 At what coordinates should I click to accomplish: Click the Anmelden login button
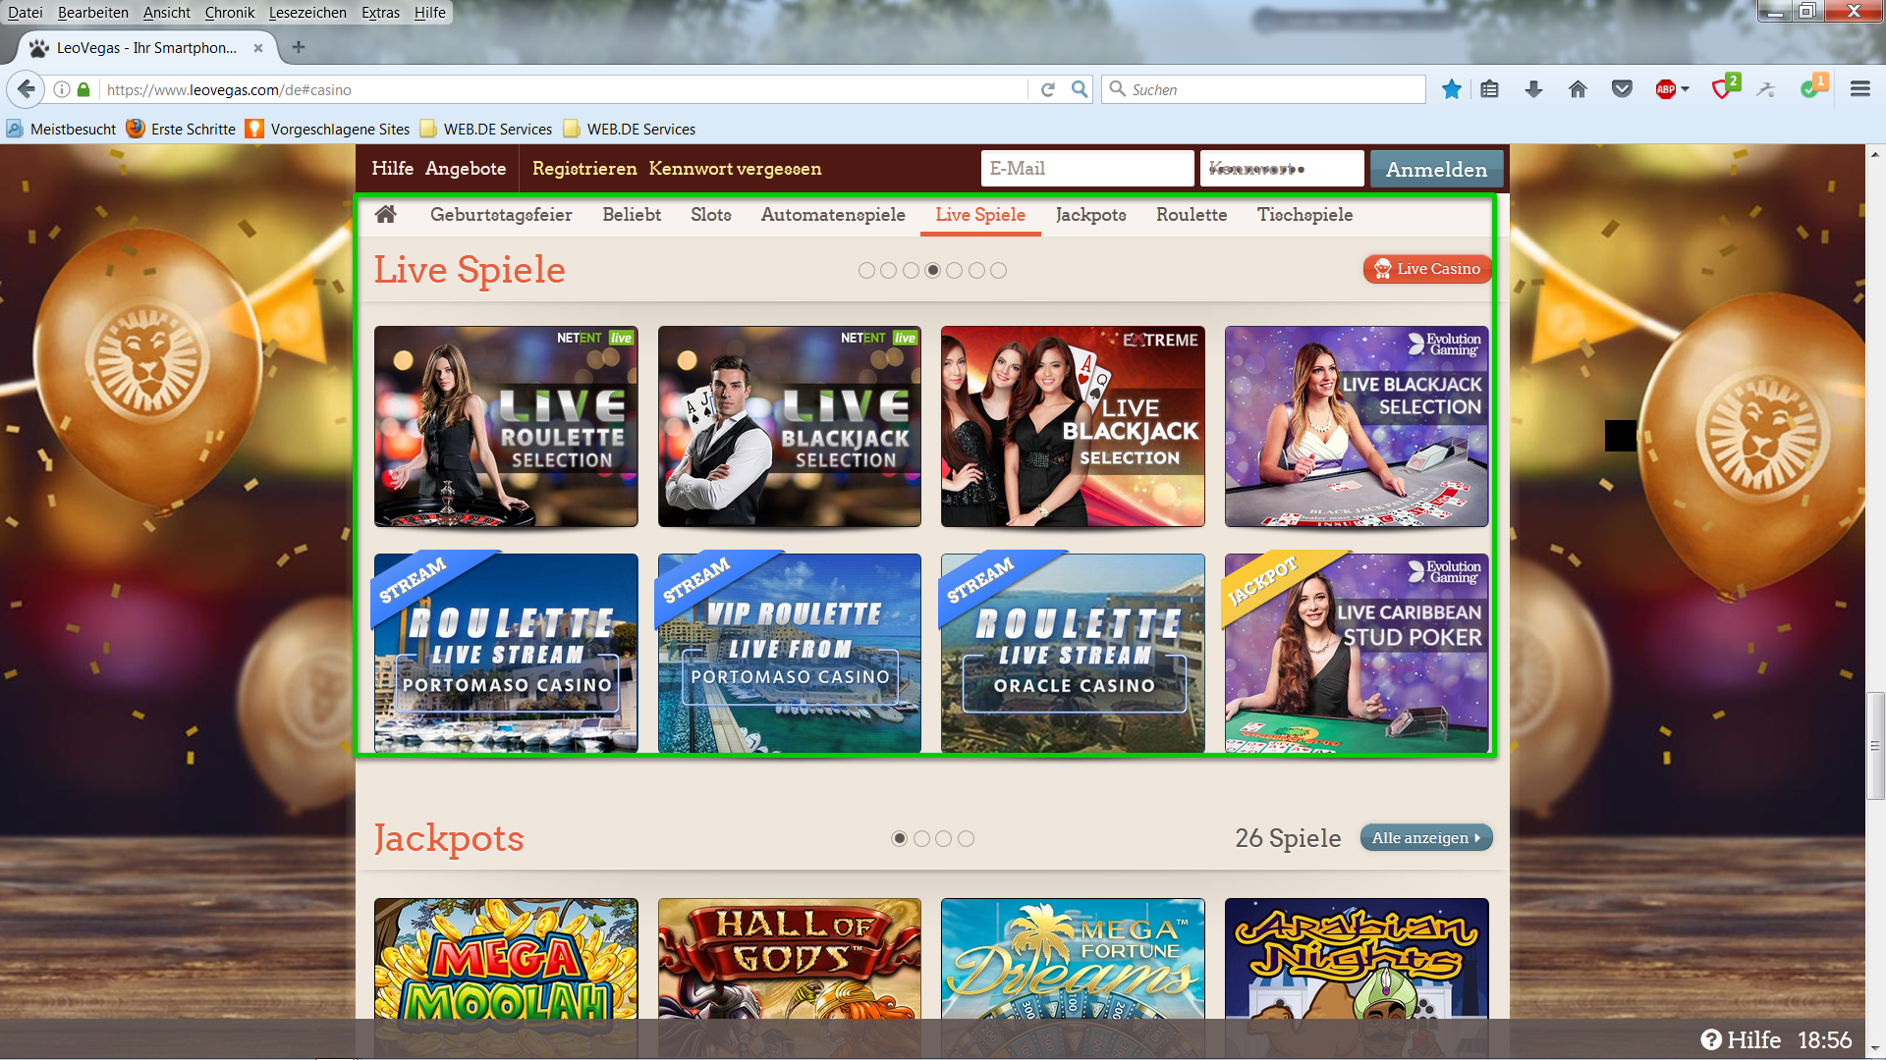coord(1436,169)
